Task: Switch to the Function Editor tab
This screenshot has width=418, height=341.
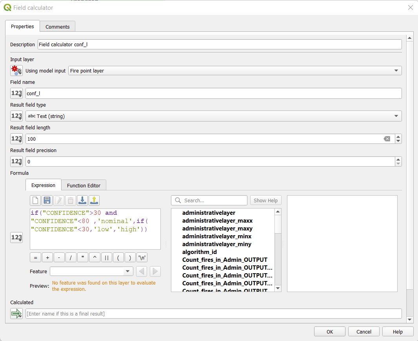Action: [84, 185]
